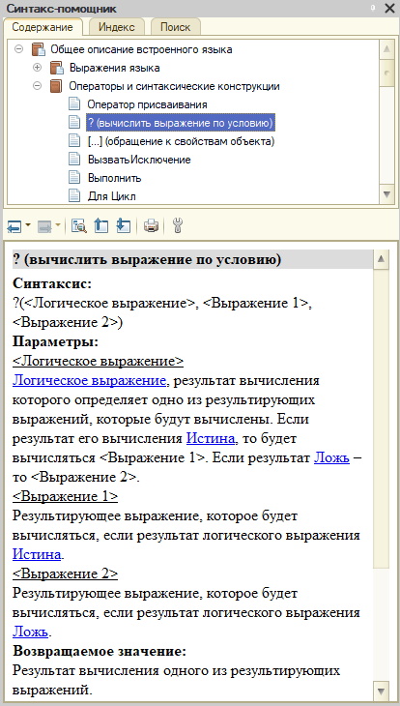400x706 pixels.
Task: Click underlined <Выражение 2> parameter name
Action: coord(66,574)
